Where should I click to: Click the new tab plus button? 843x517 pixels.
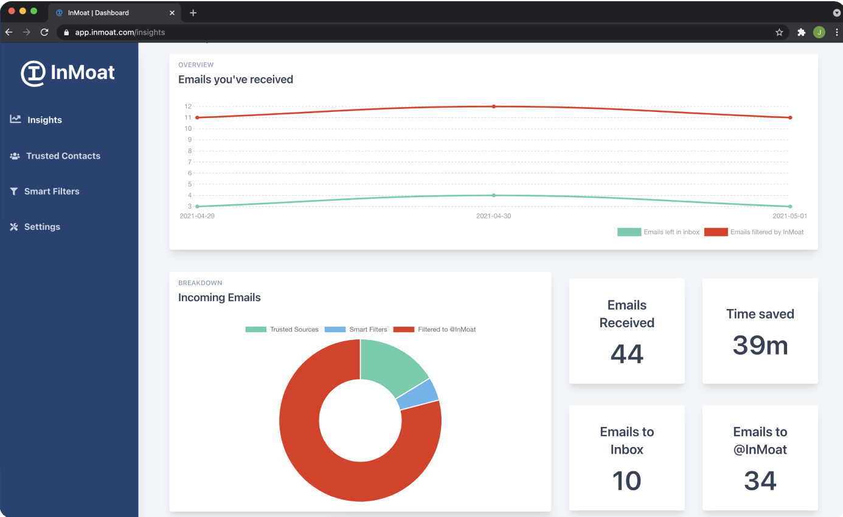pyautogui.click(x=193, y=12)
